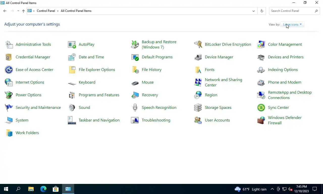323x194 pixels.
Task: Open the Fonts folder icon
Action: [198, 70]
